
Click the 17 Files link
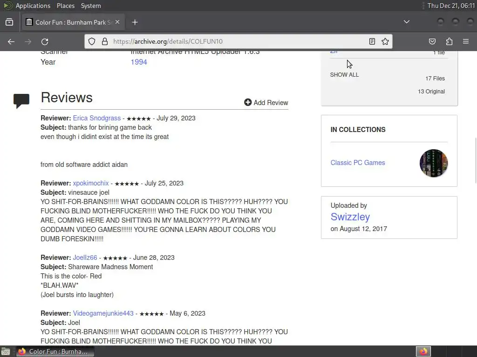[x=435, y=78]
